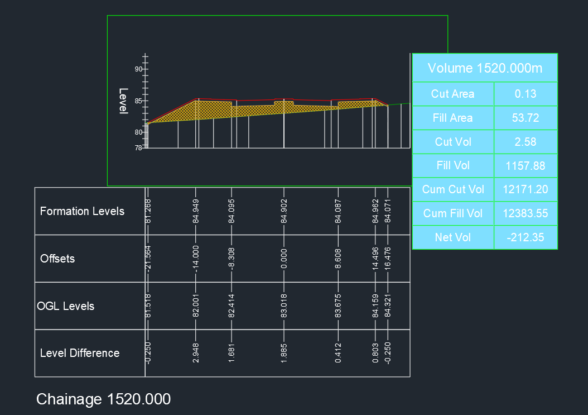Click the Offsets row header
588x415 pixels.
57,259
